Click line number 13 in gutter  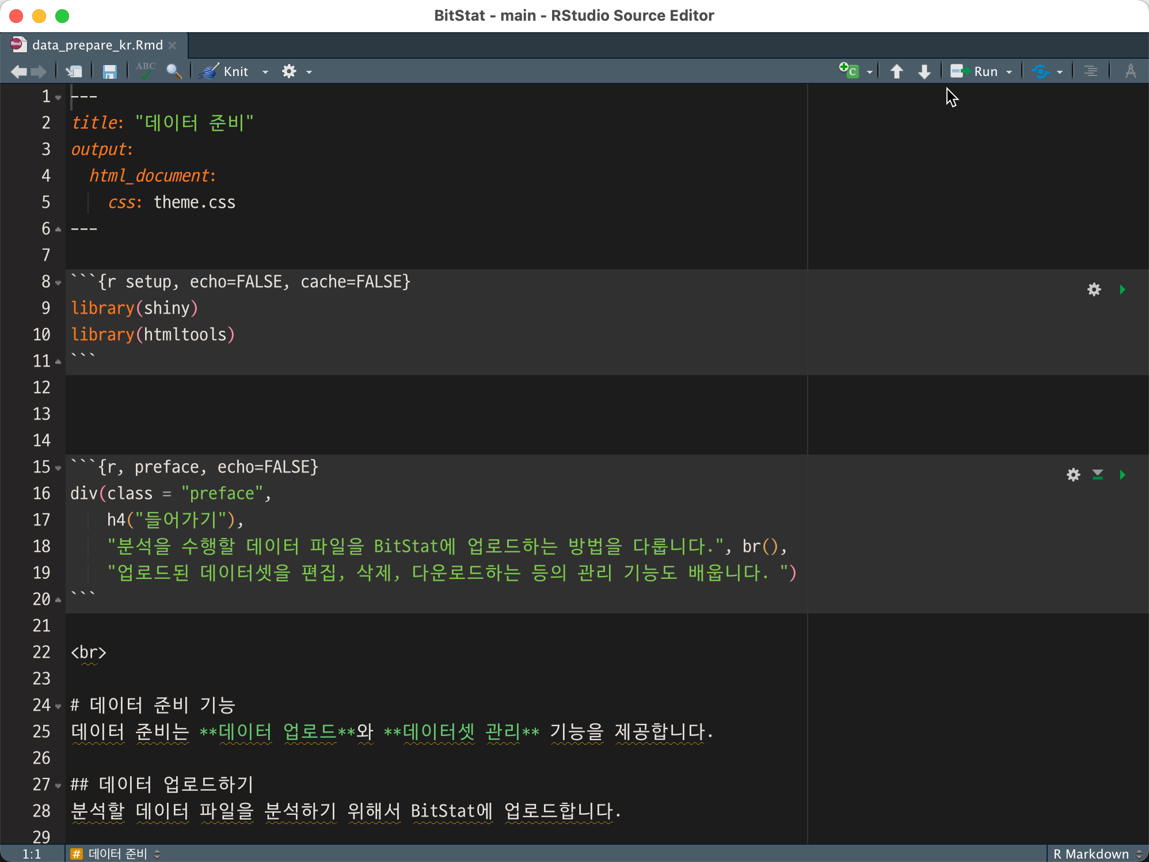(x=41, y=414)
